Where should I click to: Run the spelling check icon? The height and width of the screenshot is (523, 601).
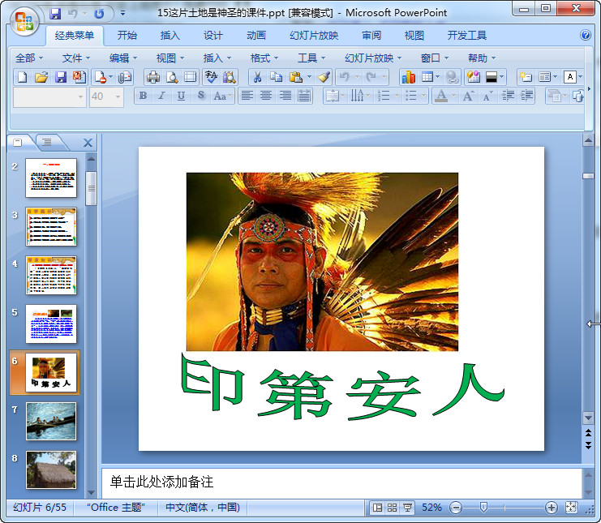click(x=211, y=77)
